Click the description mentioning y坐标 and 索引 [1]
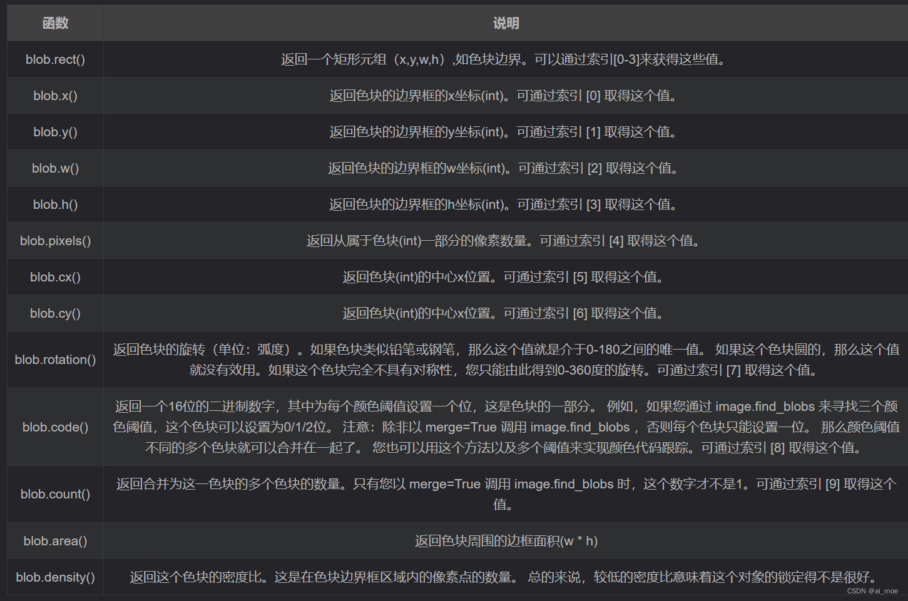 pos(506,132)
